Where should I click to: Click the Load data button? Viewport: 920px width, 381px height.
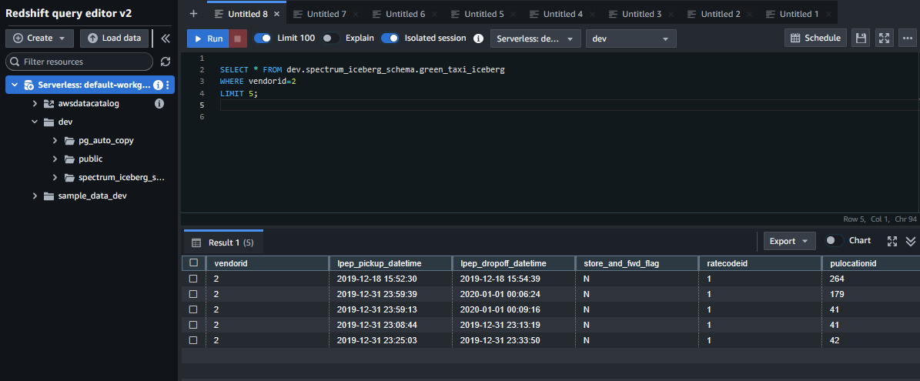pyautogui.click(x=115, y=38)
